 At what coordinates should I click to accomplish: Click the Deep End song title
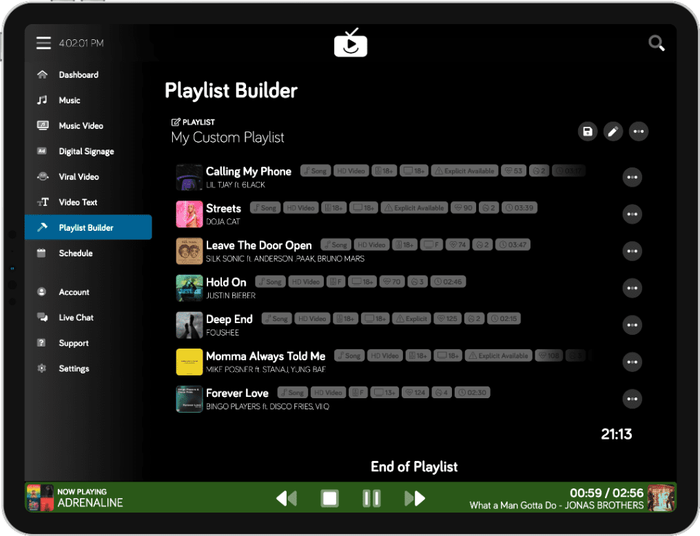click(229, 319)
